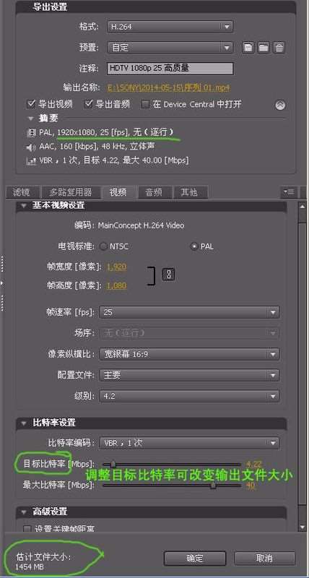The width and height of the screenshot is (309, 578).
Task: Click the output name file path link
Action: 169,87
